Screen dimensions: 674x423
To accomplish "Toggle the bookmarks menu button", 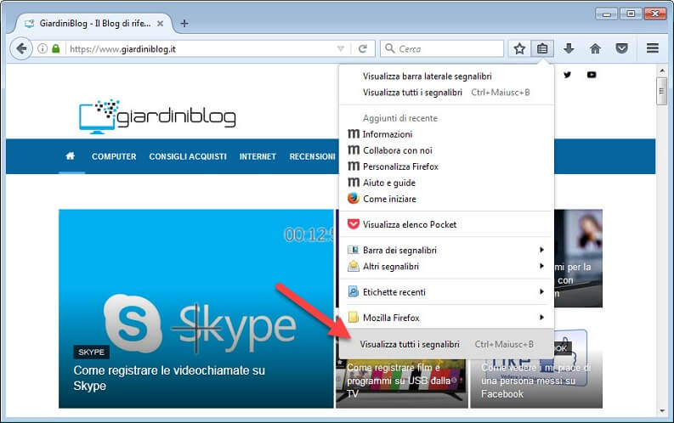I will [x=542, y=48].
